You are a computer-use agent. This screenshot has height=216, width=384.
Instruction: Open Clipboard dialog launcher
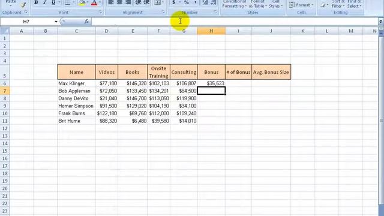pyautogui.click(x=26, y=12)
